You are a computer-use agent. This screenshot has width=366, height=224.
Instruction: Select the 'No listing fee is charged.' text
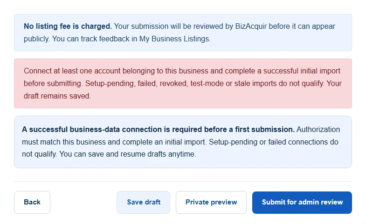coord(68,26)
